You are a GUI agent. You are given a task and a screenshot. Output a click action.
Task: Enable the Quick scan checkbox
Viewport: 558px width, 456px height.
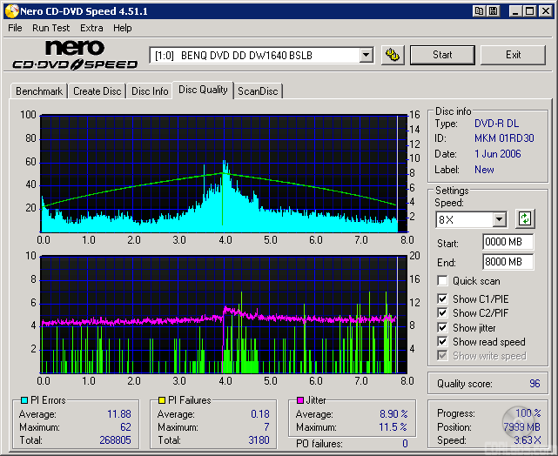coord(443,281)
